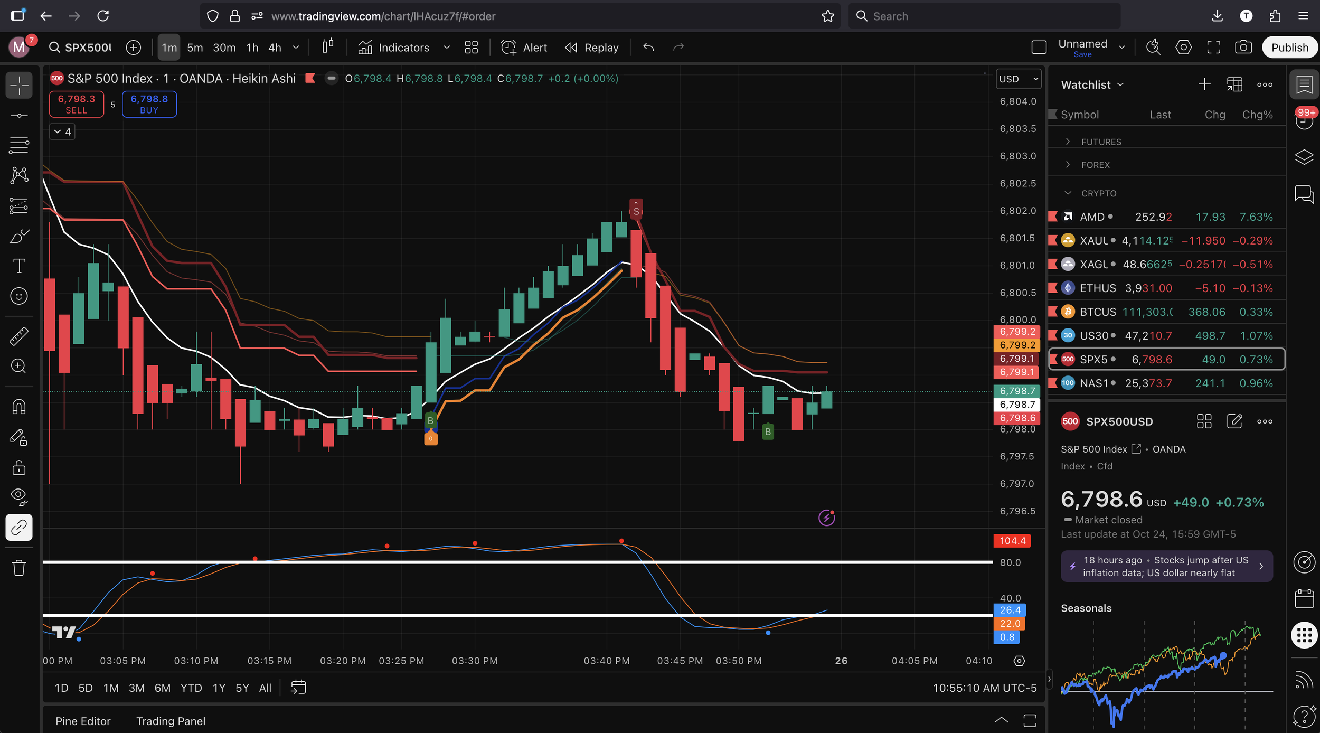Viewport: 1320px width, 733px height.
Task: Select the Text tool in left toolbar
Action: click(19, 266)
